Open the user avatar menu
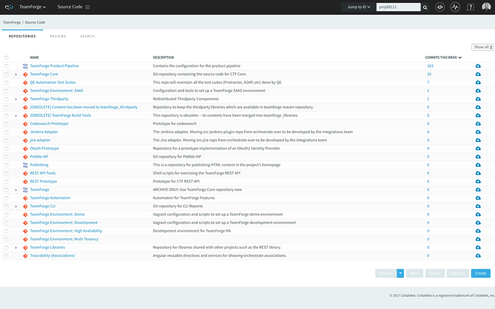This screenshot has width=495, height=309. pyautogui.click(x=486, y=7)
